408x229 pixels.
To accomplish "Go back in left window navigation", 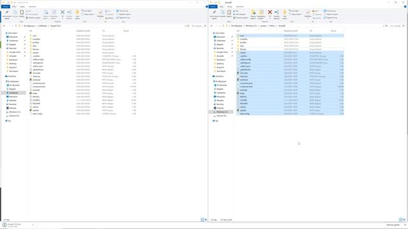I will pos(4,26).
